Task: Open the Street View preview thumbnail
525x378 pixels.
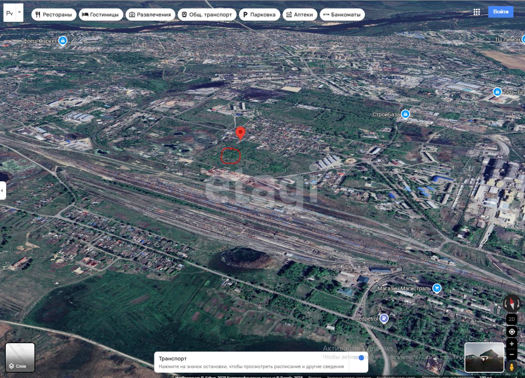Action: pyautogui.click(x=484, y=358)
